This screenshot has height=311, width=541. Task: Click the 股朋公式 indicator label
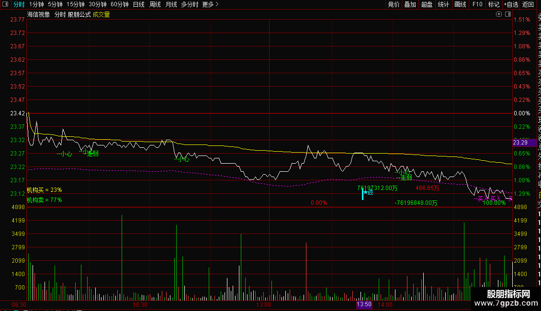(x=79, y=14)
